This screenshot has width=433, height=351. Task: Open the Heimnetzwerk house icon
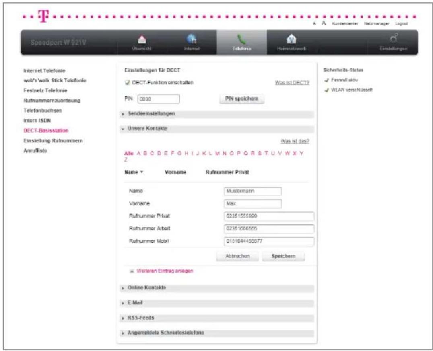click(292, 39)
